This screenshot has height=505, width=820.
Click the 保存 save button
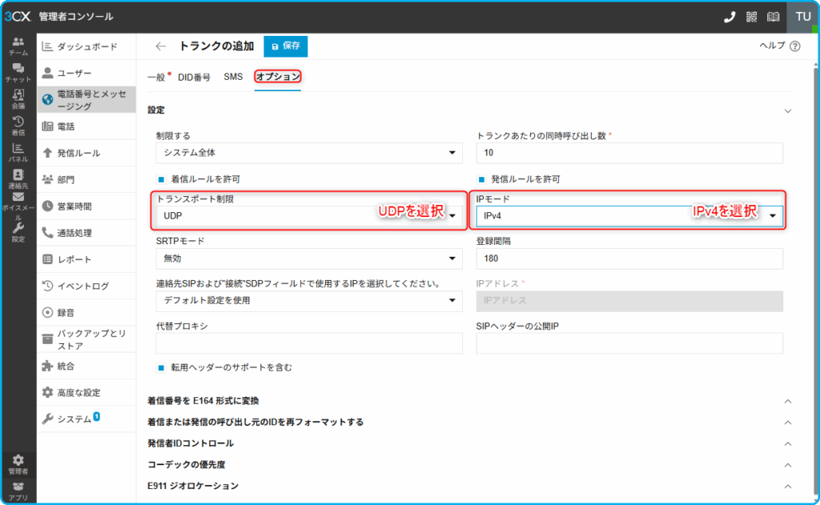click(x=285, y=46)
